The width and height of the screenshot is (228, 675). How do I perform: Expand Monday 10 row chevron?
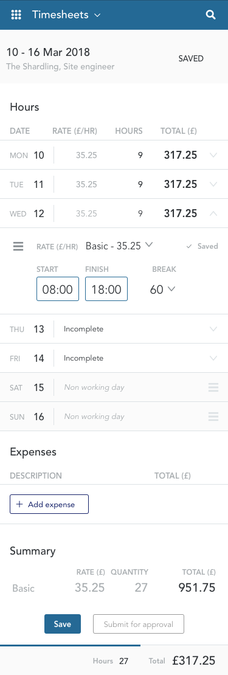(213, 155)
